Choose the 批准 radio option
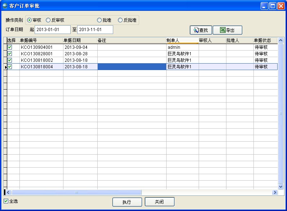 [x=100, y=20]
